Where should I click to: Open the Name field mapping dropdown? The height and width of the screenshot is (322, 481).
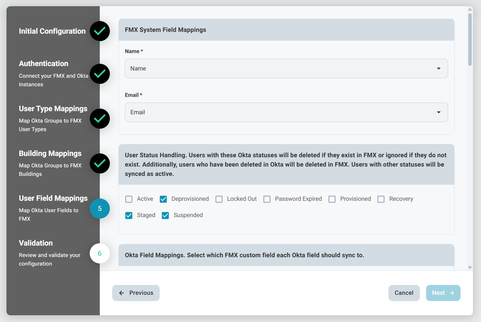286,69
